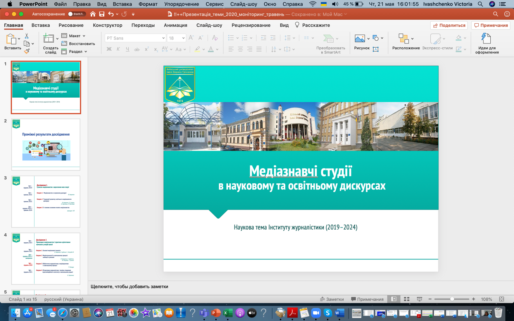Click the Расскажите tell-me field

pos(312,25)
